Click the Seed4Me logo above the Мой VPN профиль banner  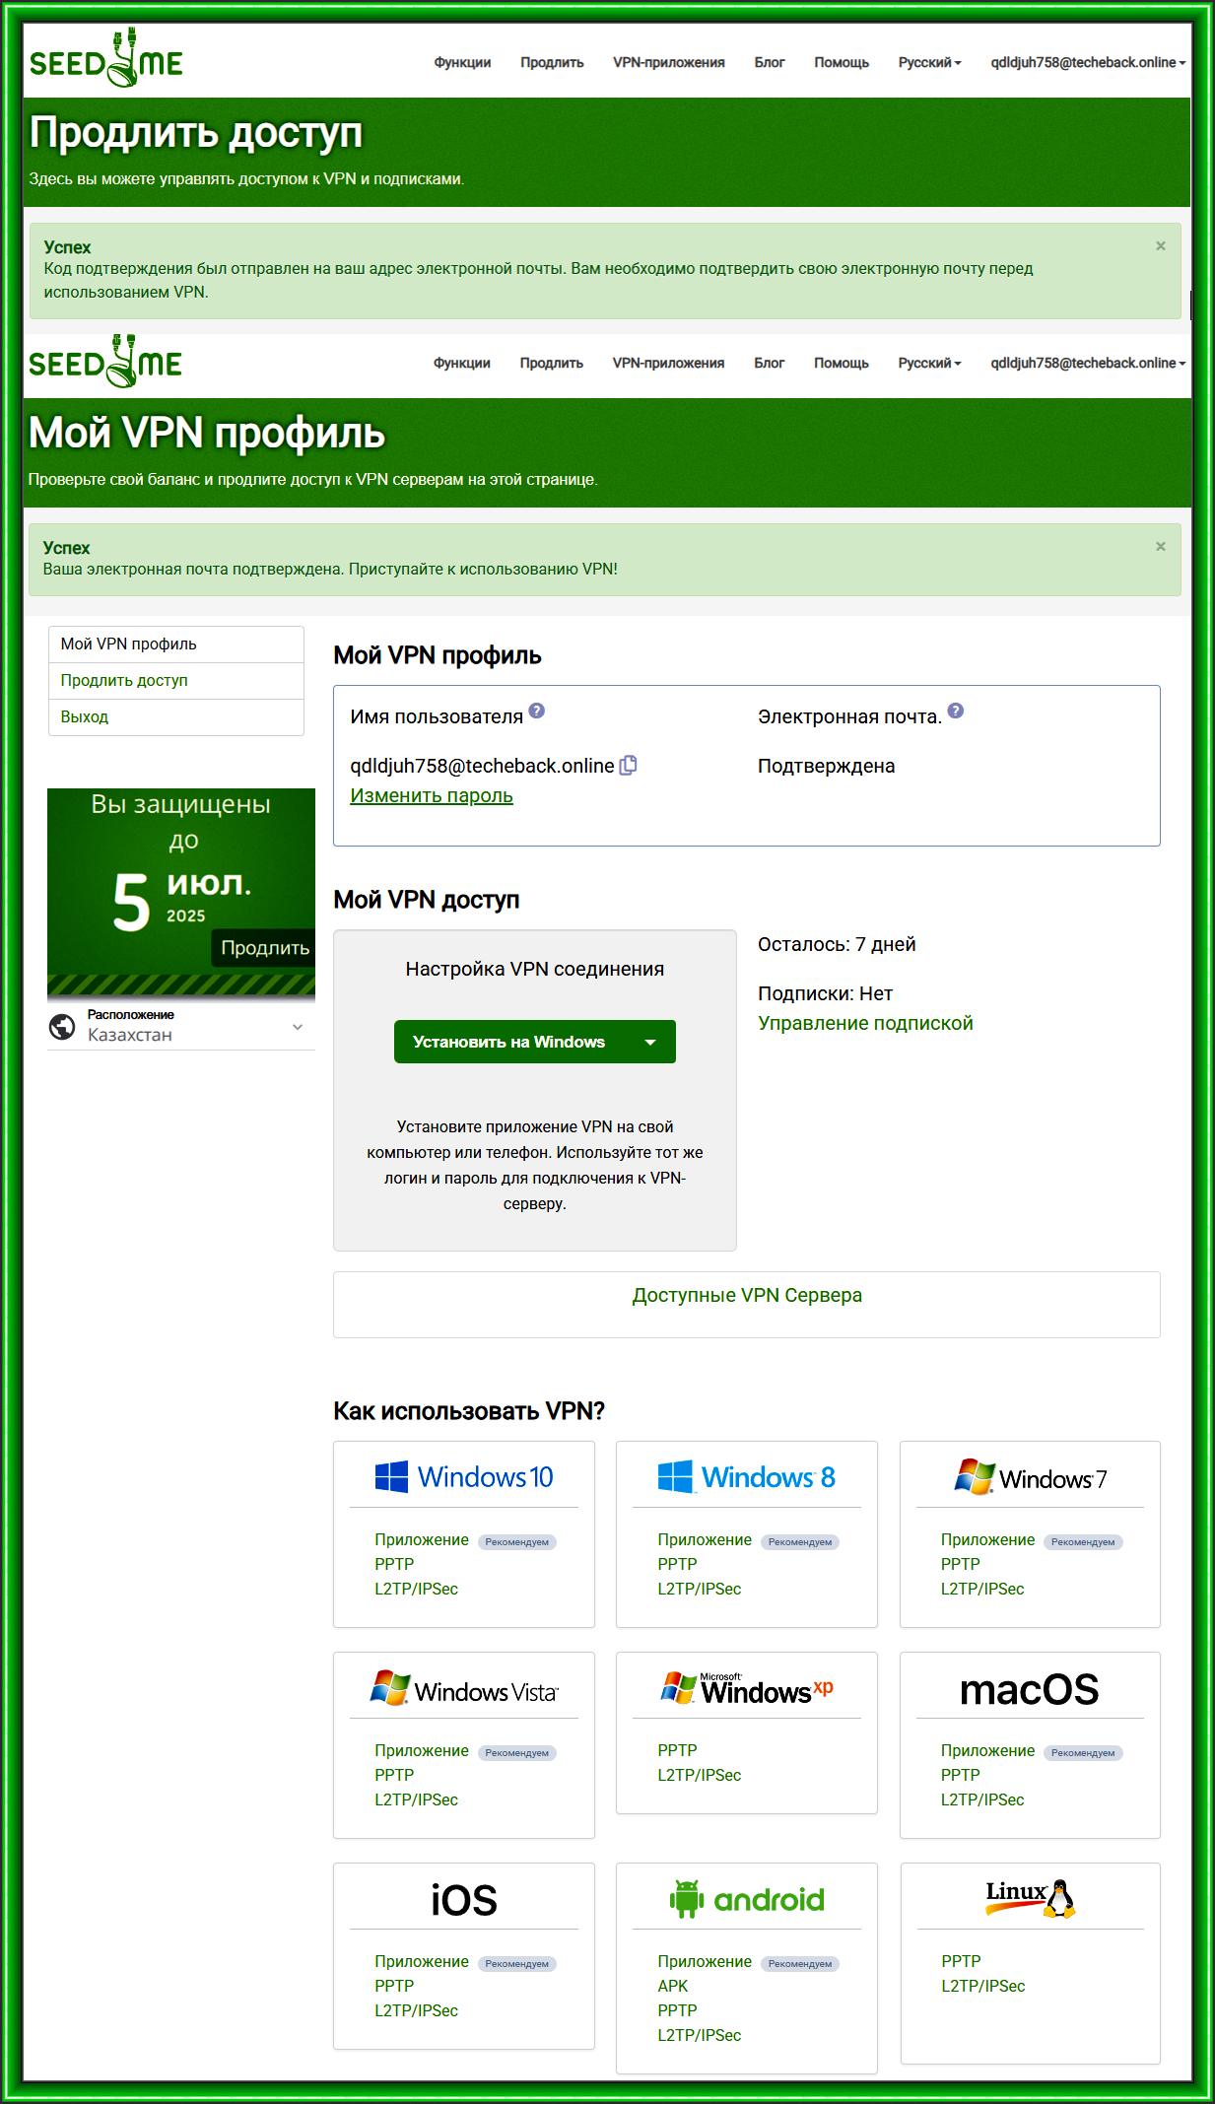[x=105, y=360]
